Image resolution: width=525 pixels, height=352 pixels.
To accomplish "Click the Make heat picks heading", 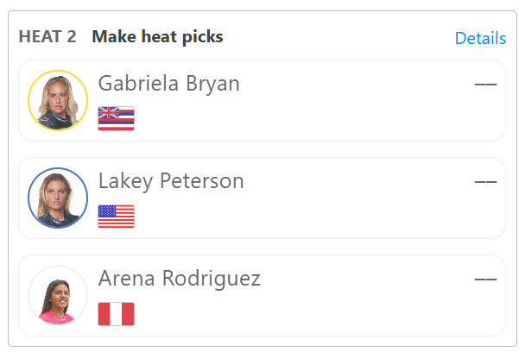I will pos(157,37).
